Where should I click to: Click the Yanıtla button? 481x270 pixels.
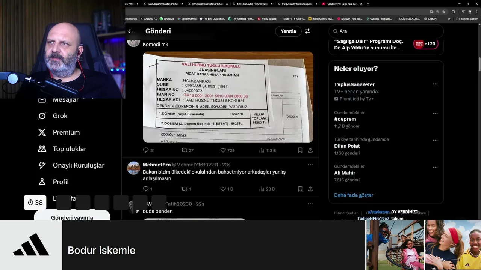pyautogui.click(x=288, y=31)
